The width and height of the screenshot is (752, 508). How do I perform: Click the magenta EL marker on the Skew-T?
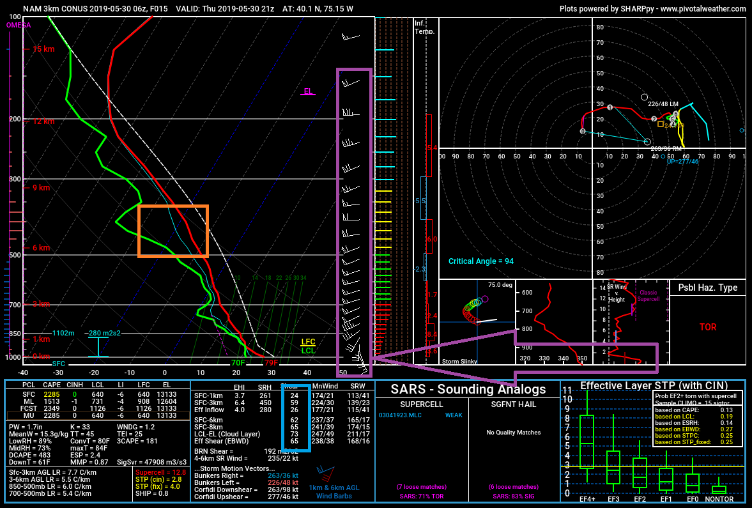[x=308, y=92]
